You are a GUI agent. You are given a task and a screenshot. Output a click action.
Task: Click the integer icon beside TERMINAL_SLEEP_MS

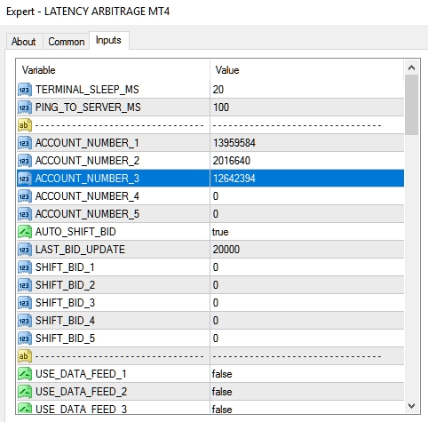(x=25, y=90)
